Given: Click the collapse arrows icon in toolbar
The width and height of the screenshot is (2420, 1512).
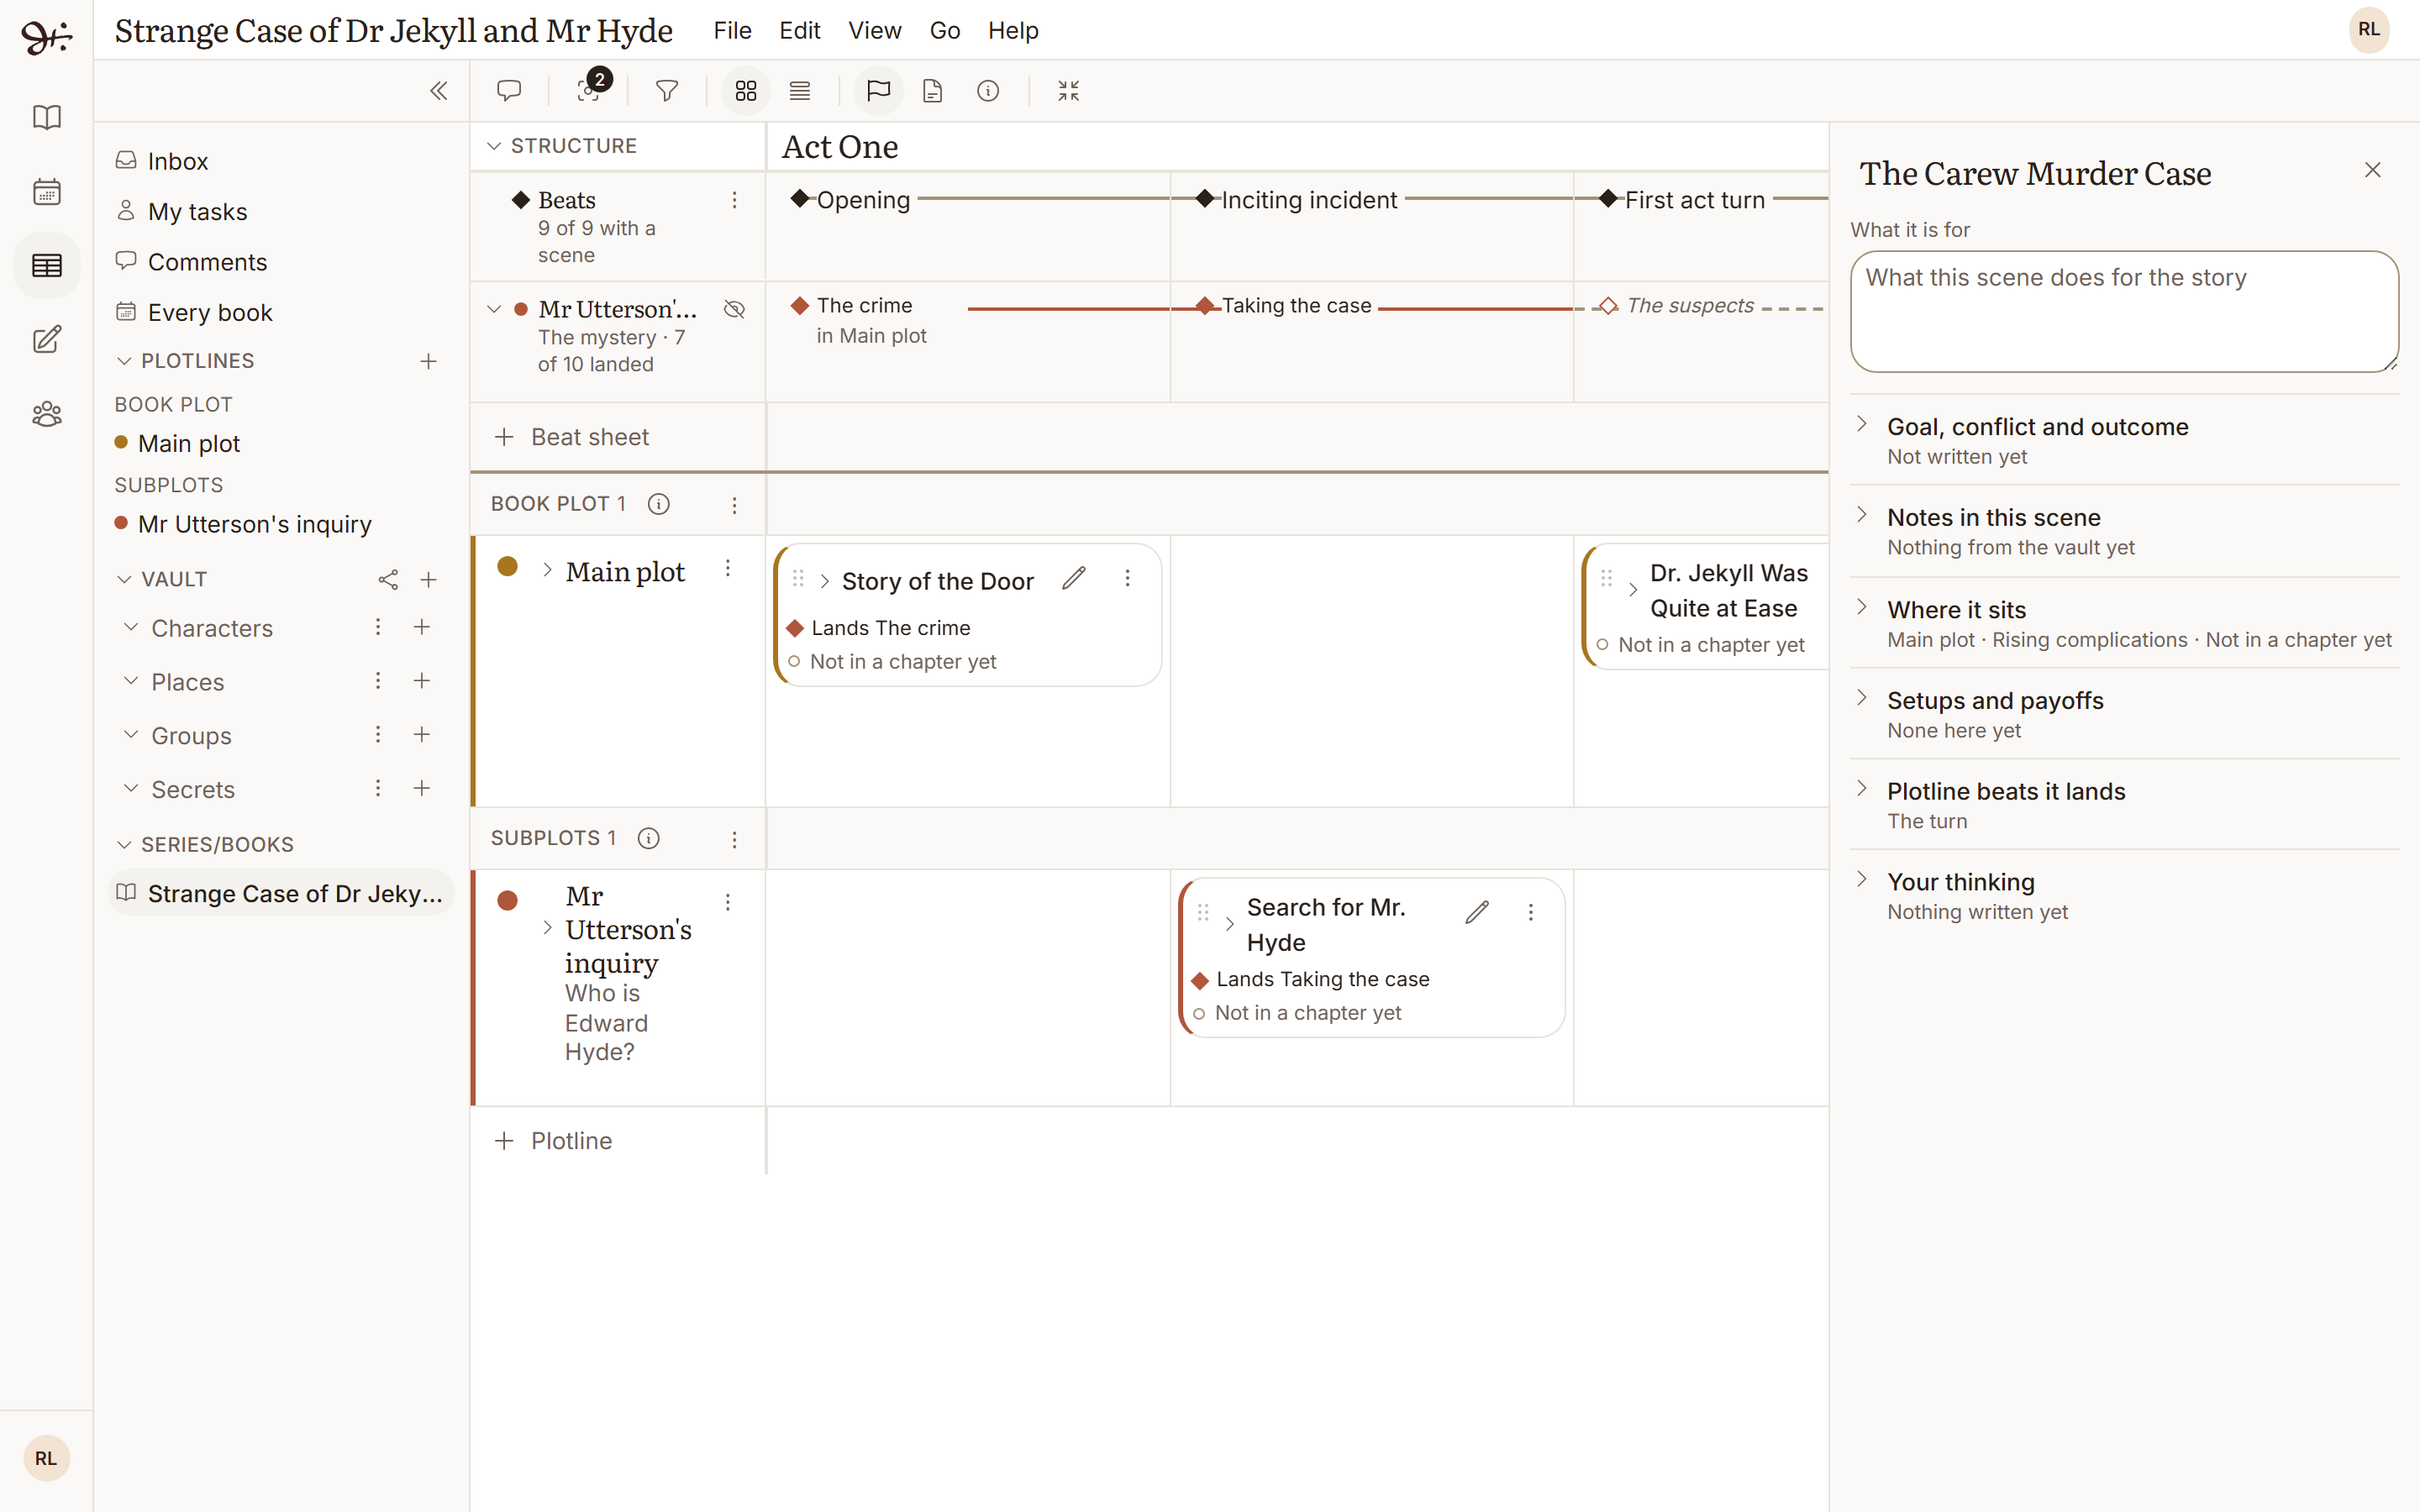Looking at the screenshot, I should click(x=1069, y=91).
